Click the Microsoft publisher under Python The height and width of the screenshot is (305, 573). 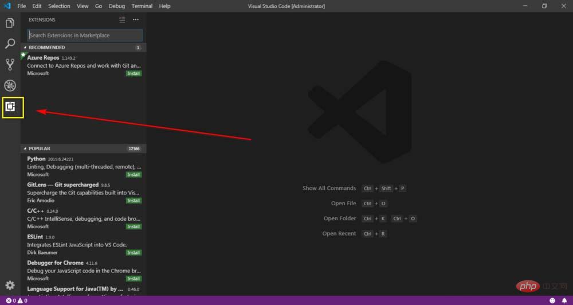(x=38, y=174)
